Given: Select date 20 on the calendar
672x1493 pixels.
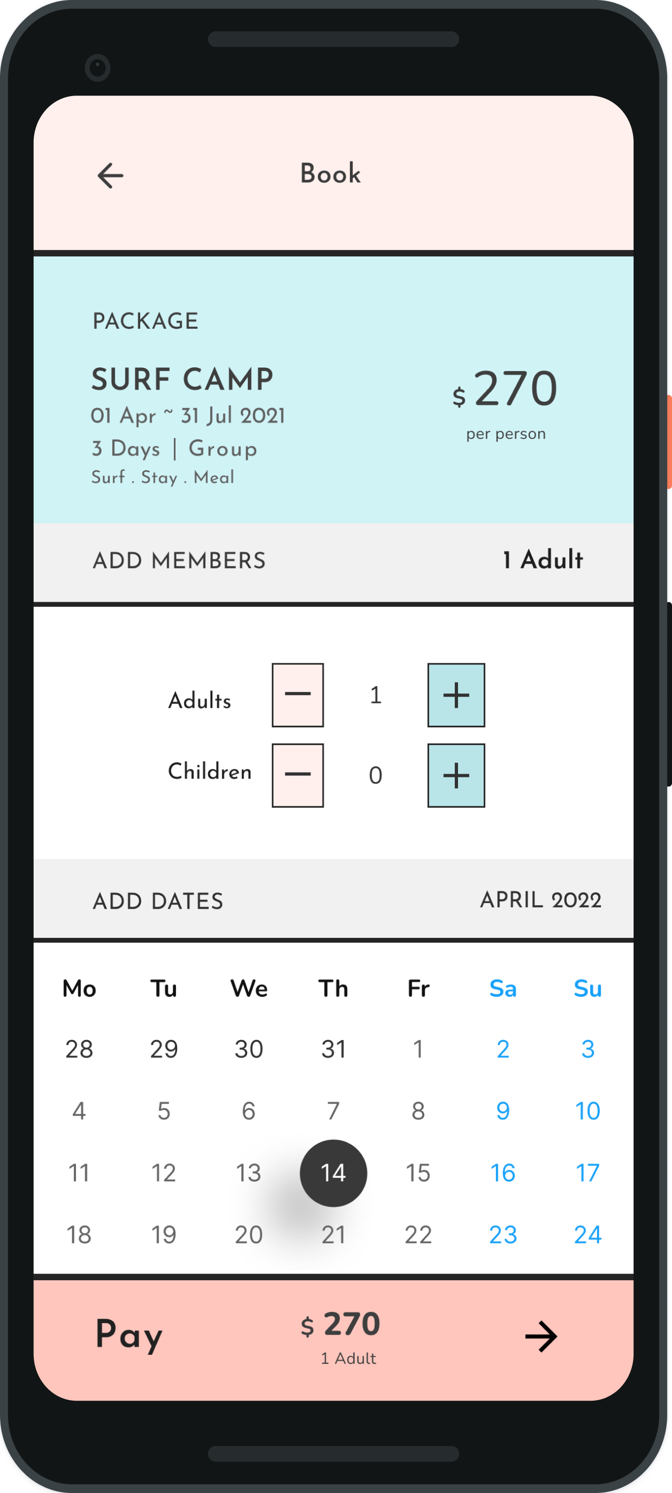Looking at the screenshot, I should coord(248,1234).
